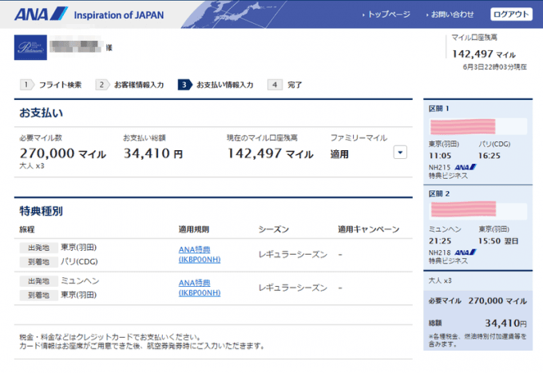Click レギュラーシーズン in the Munich row
The image size is (543, 373).
pyautogui.click(x=292, y=288)
